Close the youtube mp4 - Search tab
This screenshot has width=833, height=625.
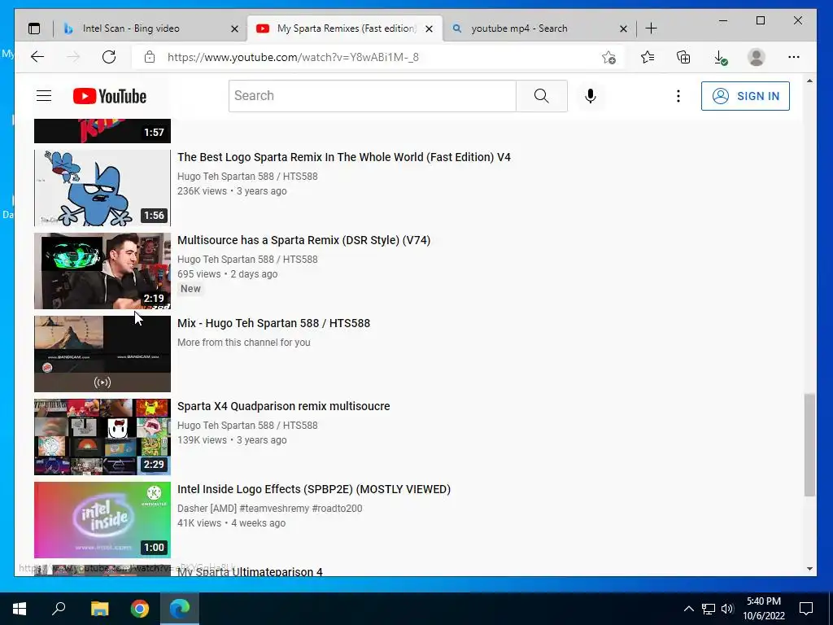tap(624, 28)
